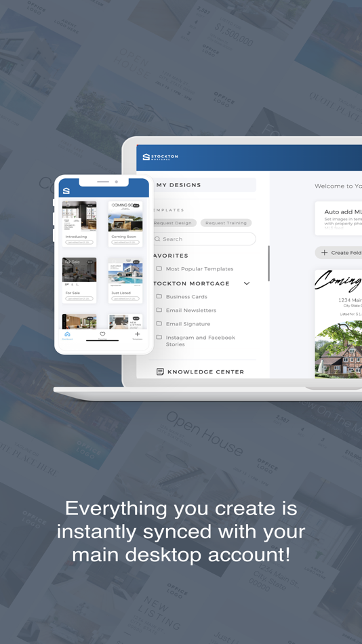362x644 pixels.
Task: Open options menu on the For Sale card
Action: [x=90, y=262]
